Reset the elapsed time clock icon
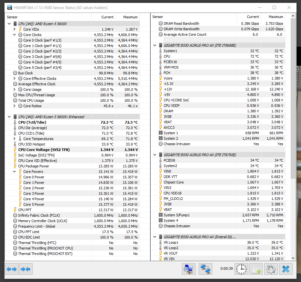 point(241,269)
